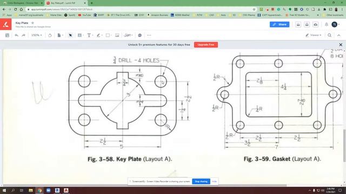Open the YouTube bookmark
The height and width of the screenshot is (194, 346).
84,15
